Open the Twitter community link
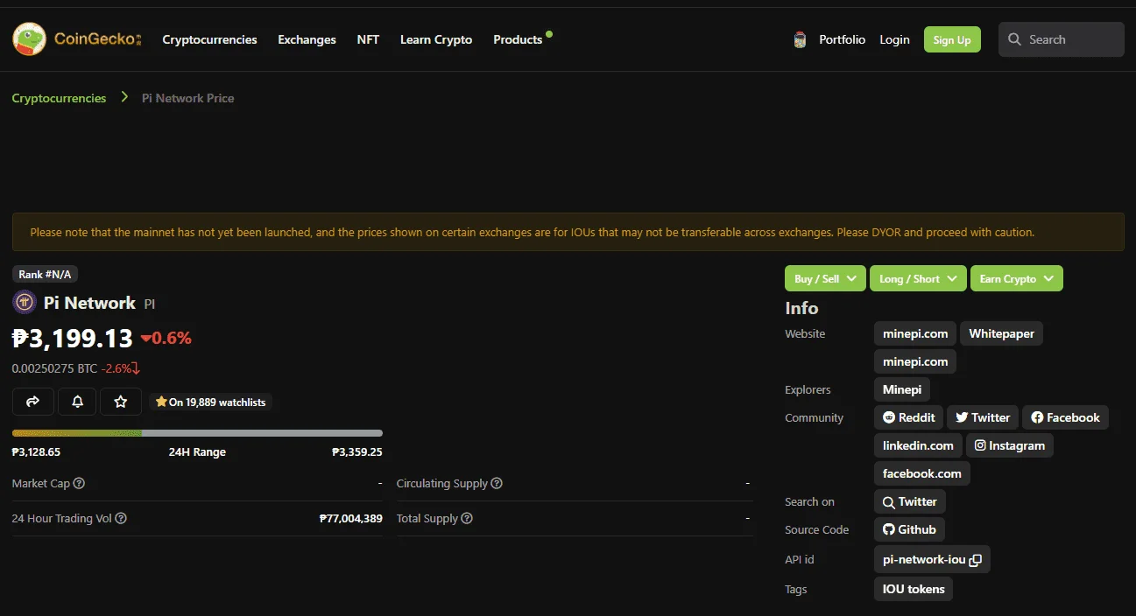The image size is (1136, 616). pyautogui.click(x=982, y=417)
